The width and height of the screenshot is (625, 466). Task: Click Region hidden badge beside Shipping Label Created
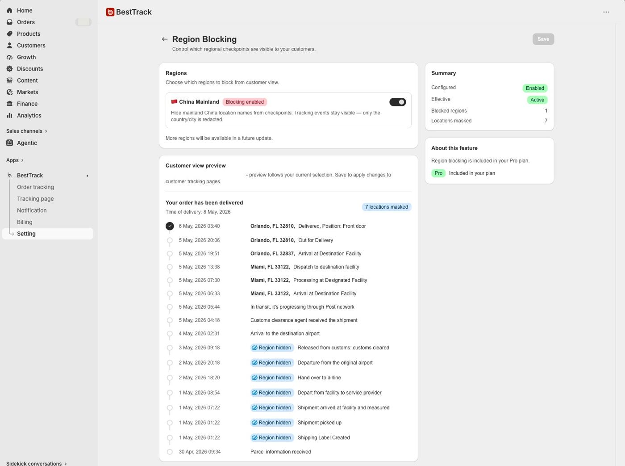271,437
